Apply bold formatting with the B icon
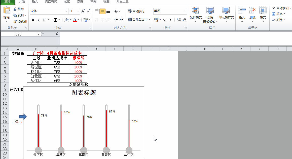This screenshot has height=159, width=292. pos(33,20)
